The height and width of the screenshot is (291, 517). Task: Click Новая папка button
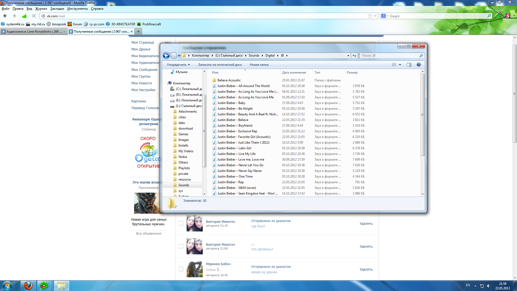(x=259, y=65)
